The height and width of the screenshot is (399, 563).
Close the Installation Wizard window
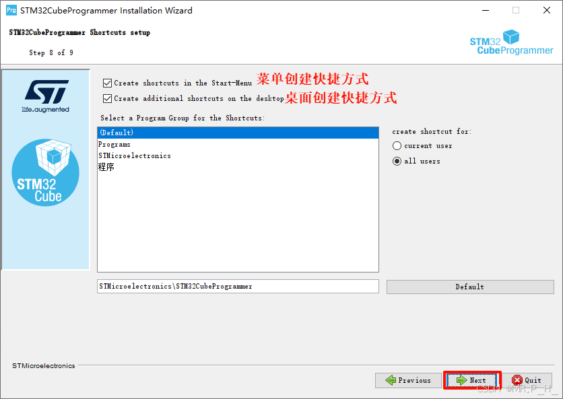tap(546, 10)
